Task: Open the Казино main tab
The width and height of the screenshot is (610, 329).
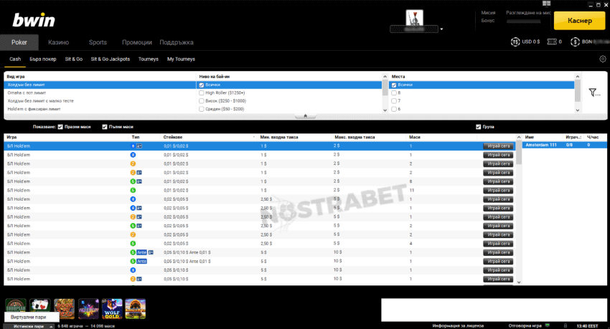Action: (58, 42)
